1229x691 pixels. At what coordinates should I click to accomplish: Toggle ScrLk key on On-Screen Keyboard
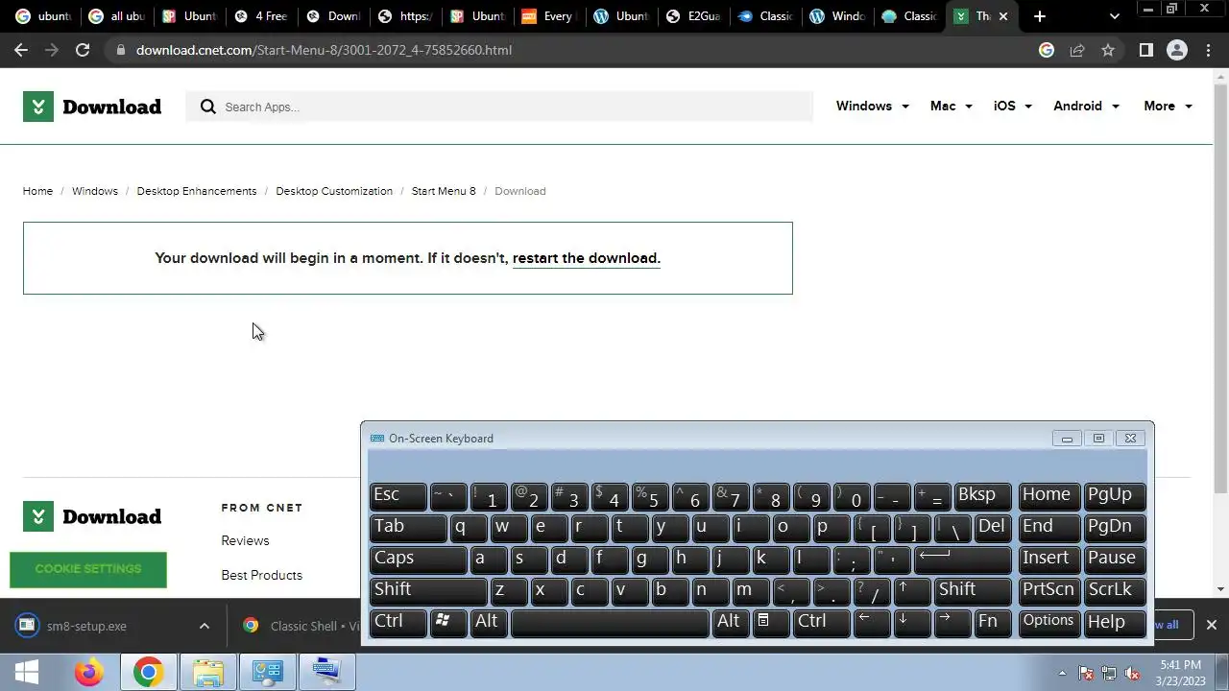[1115, 590]
